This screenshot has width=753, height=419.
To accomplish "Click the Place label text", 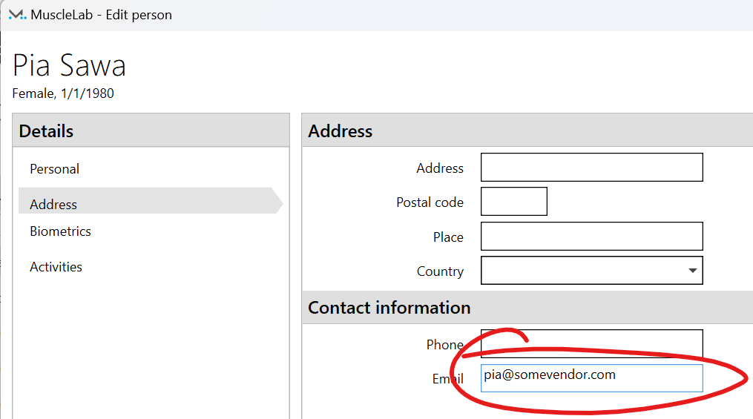I will 448,237.
